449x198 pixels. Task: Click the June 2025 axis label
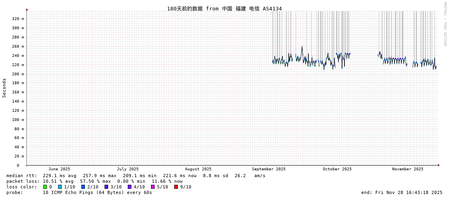[59, 169]
